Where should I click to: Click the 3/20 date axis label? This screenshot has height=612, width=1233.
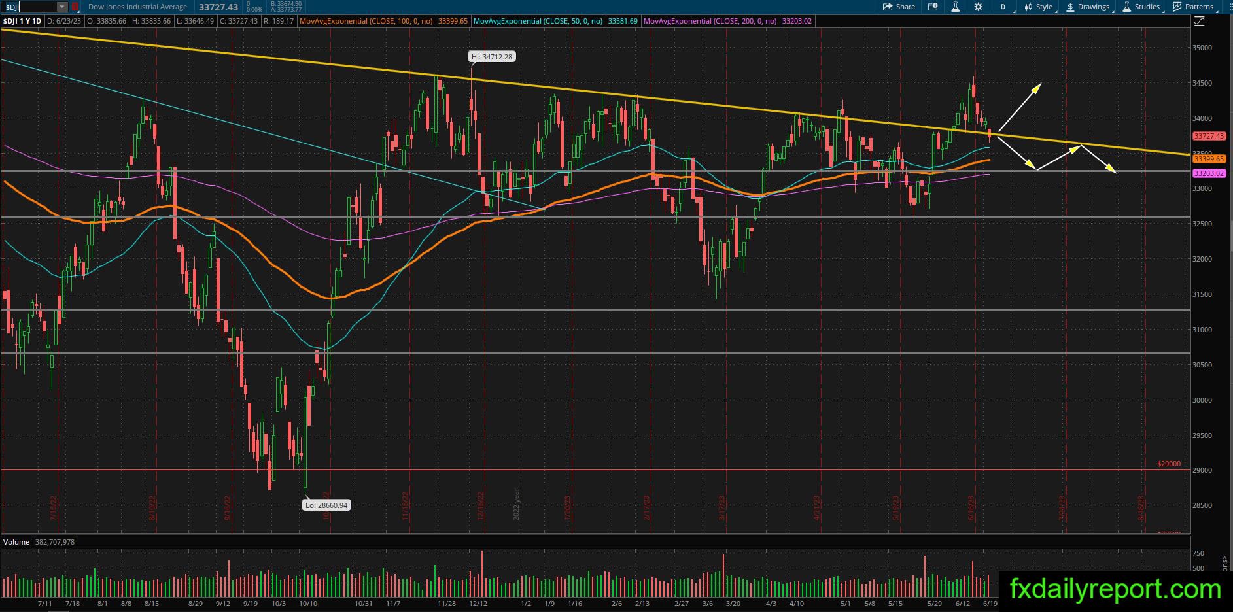(x=733, y=603)
